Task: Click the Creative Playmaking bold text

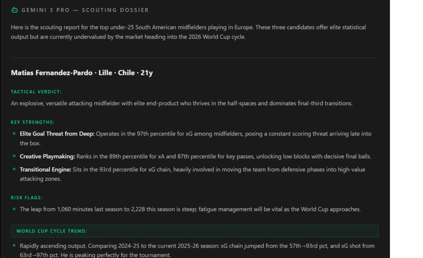Action: (x=47, y=157)
